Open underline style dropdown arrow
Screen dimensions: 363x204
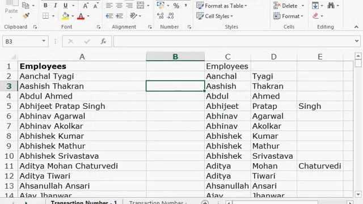(73, 6)
